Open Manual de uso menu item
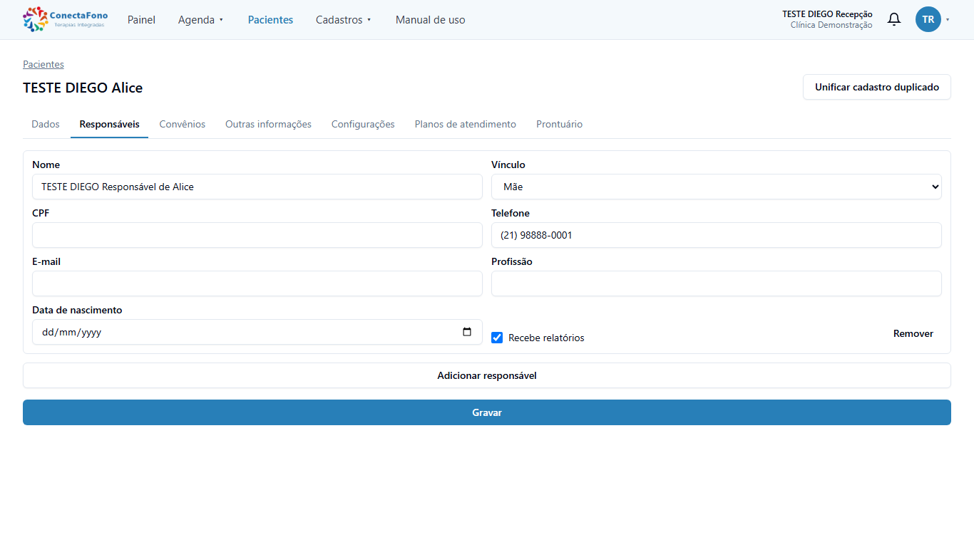Screen dimensions: 974x547 click(430, 20)
